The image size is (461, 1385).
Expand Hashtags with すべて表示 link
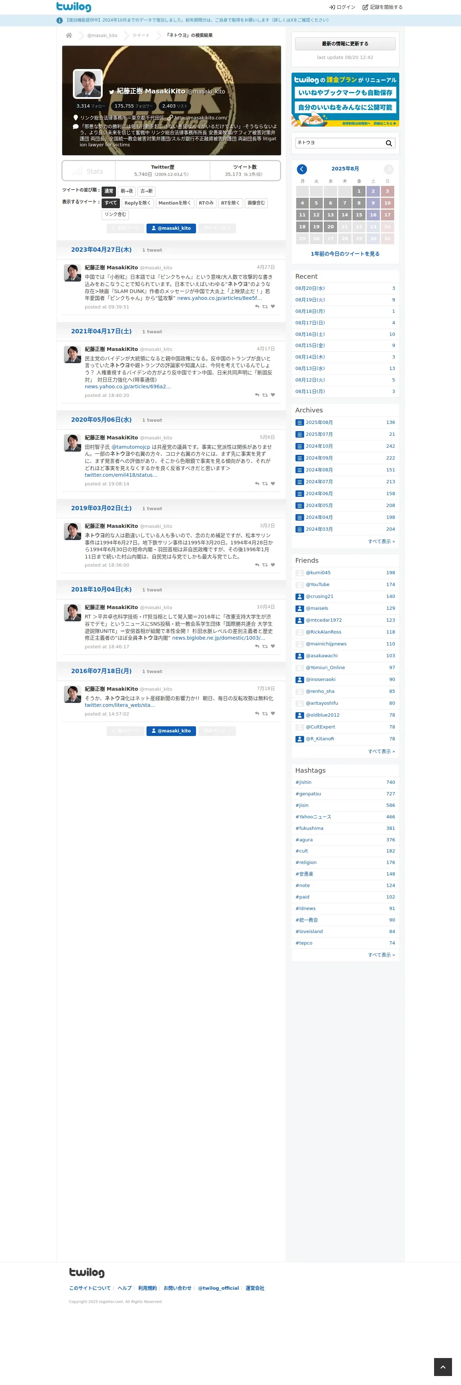(x=382, y=955)
